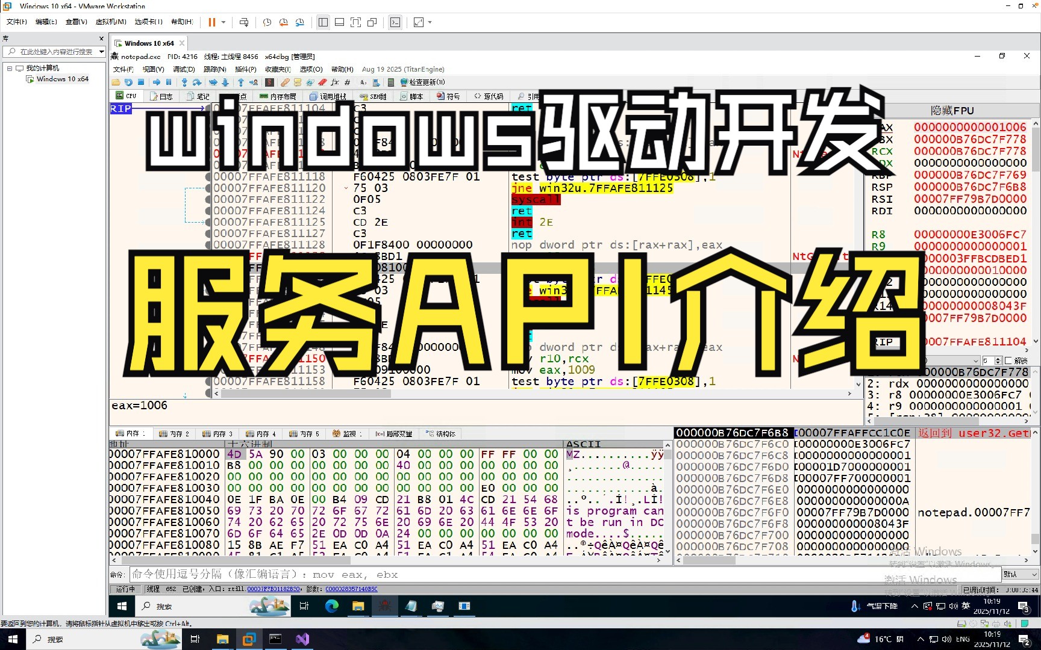
Task: Toggle the VMware console view button
Action: pos(395,22)
